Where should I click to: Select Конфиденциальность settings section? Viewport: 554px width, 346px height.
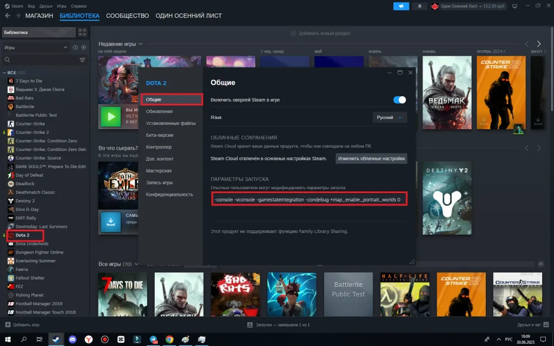pyautogui.click(x=169, y=194)
